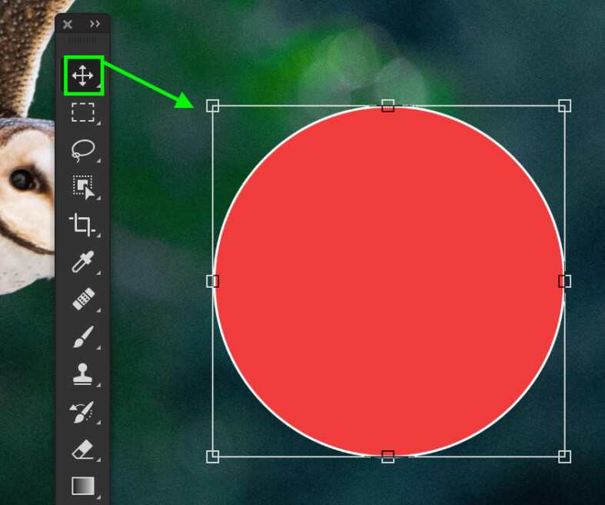Select the Move tool
The width and height of the screenshot is (605, 505).
82,75
